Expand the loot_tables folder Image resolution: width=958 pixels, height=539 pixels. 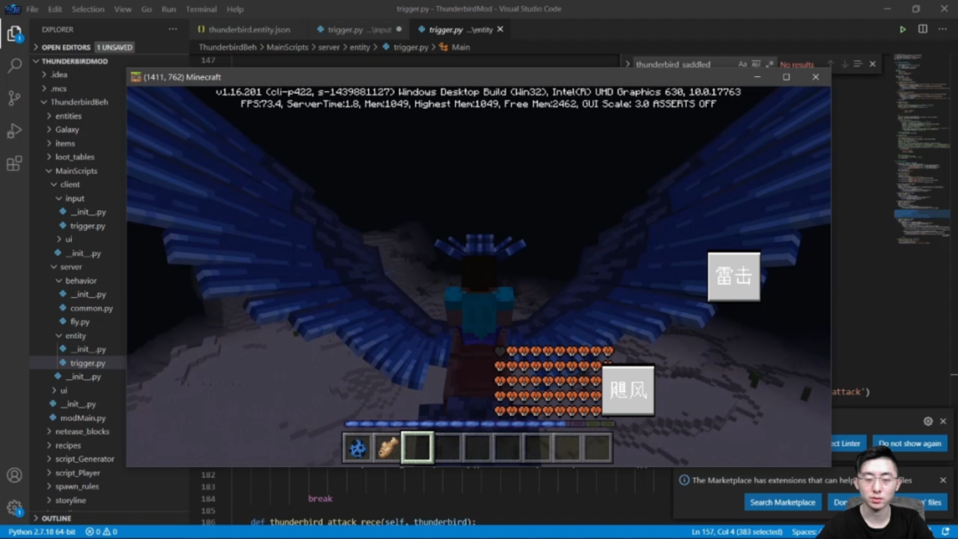(x=75, y=157)
